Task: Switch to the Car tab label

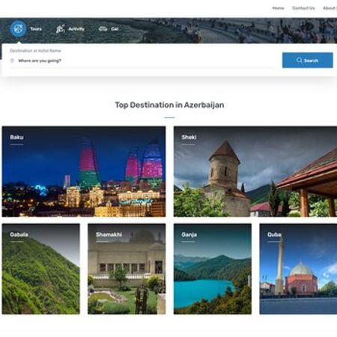Action: click(115, 29)
